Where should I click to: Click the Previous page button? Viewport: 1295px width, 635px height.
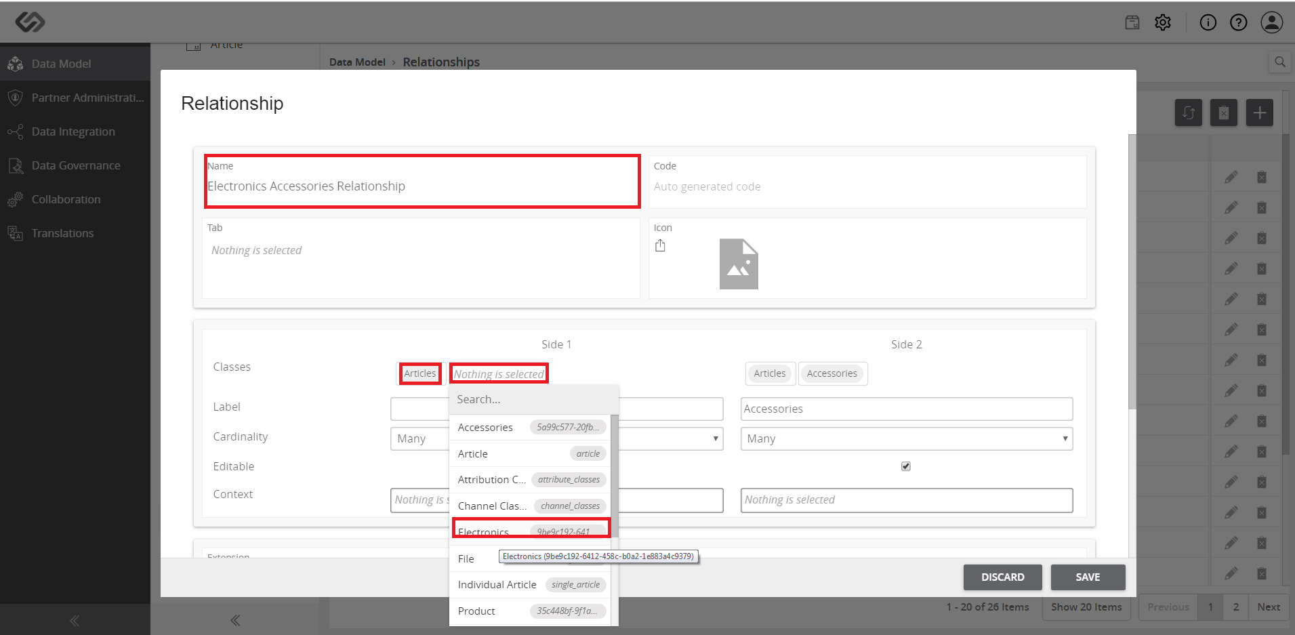pyautogui.click(x=1168, y=607)
